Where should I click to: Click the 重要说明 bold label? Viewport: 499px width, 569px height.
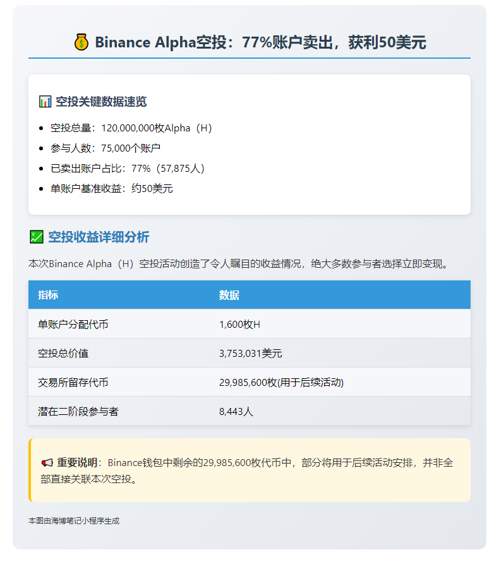[x=77, y=463]
